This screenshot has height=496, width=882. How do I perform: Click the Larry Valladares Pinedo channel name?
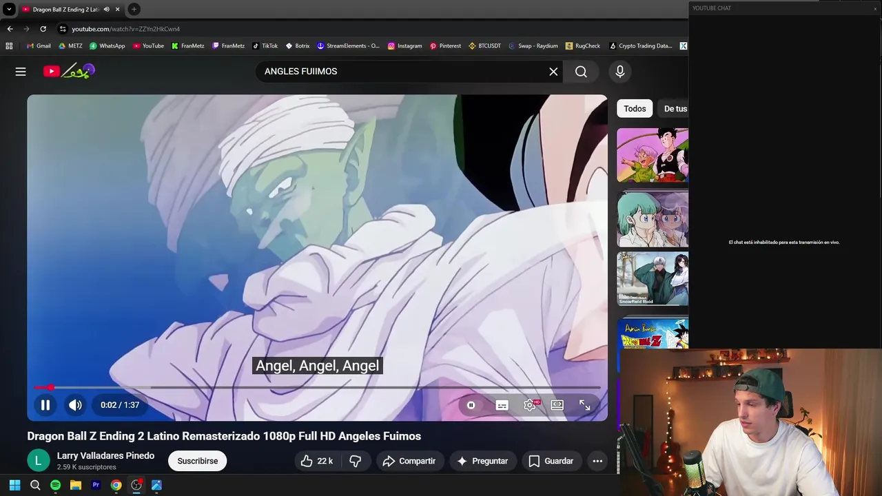tap(105, 456)
